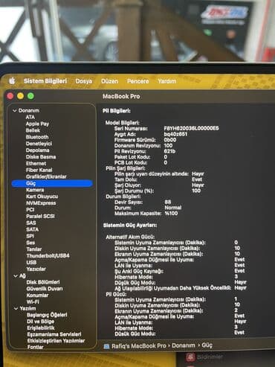Select Disk Bölümleri under Ağ
This screenshot has width=275, height=367.
[x=43, y=282]
